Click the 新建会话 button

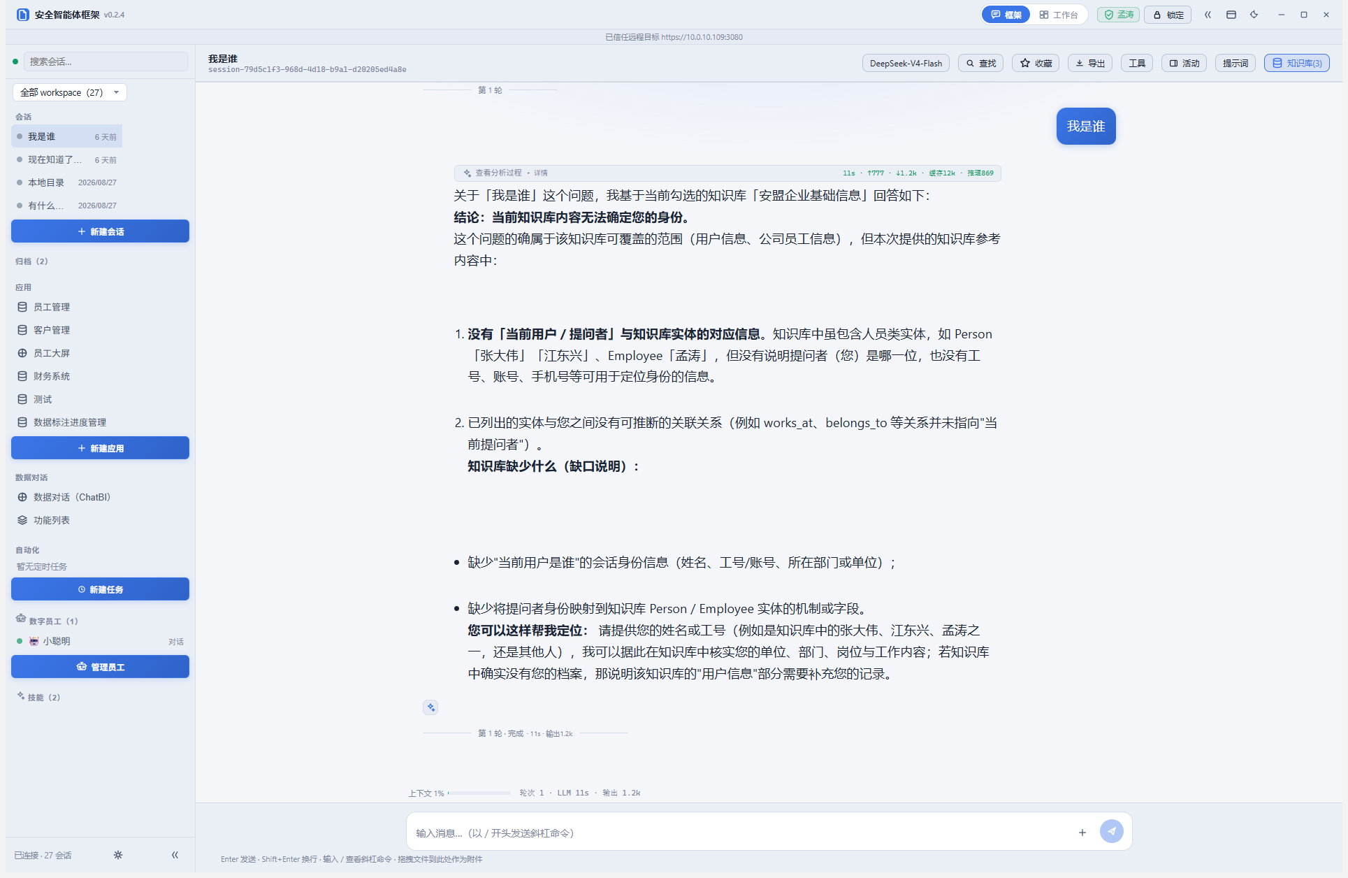[101, 231]
